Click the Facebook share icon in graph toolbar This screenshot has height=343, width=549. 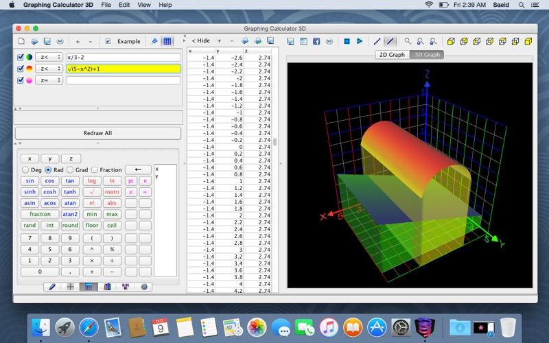click(316, 41)
